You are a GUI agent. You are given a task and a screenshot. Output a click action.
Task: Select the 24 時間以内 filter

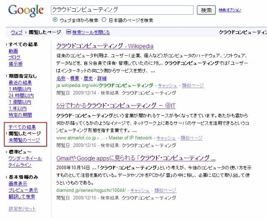(21, 96)
